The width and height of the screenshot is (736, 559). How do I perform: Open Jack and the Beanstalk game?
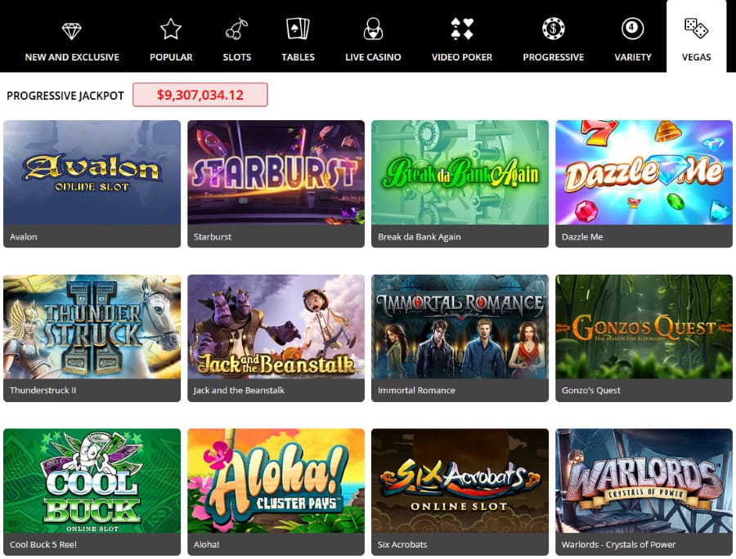coord(276,338)
